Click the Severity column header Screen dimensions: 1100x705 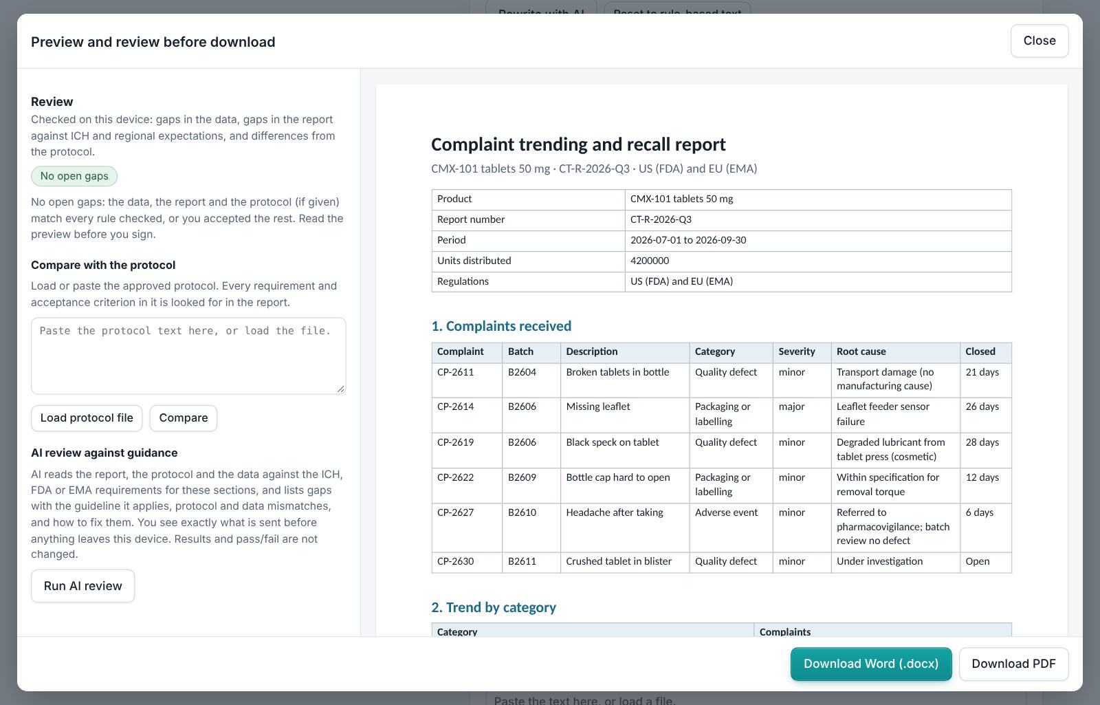click(802, 352)
